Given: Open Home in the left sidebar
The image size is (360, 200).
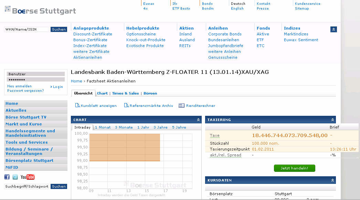Looking at the screenshot, I should (36, 103).
